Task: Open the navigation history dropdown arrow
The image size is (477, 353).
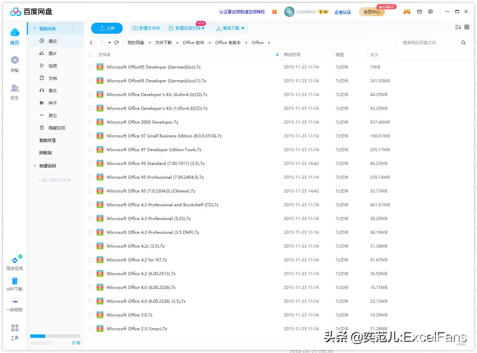Action: [x=109, y=43]
